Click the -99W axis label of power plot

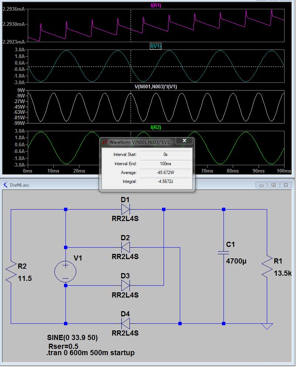[x=20, y=123]
